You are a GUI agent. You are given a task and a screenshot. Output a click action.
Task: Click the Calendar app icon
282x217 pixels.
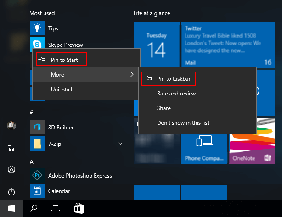coord(37,191)
